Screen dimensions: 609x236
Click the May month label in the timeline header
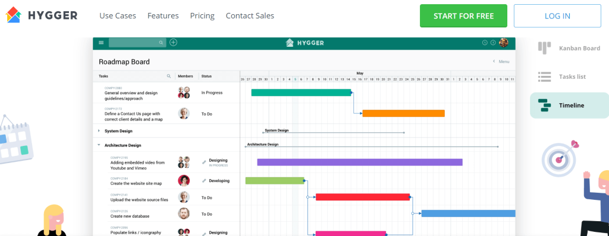coord(360,73)
